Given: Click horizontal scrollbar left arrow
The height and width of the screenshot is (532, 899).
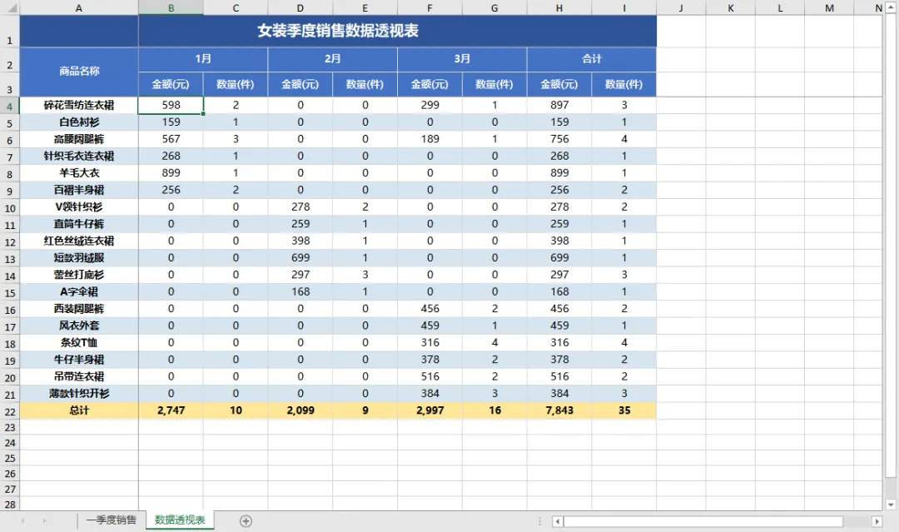Looking at the screenshot, I should [557, 521].
